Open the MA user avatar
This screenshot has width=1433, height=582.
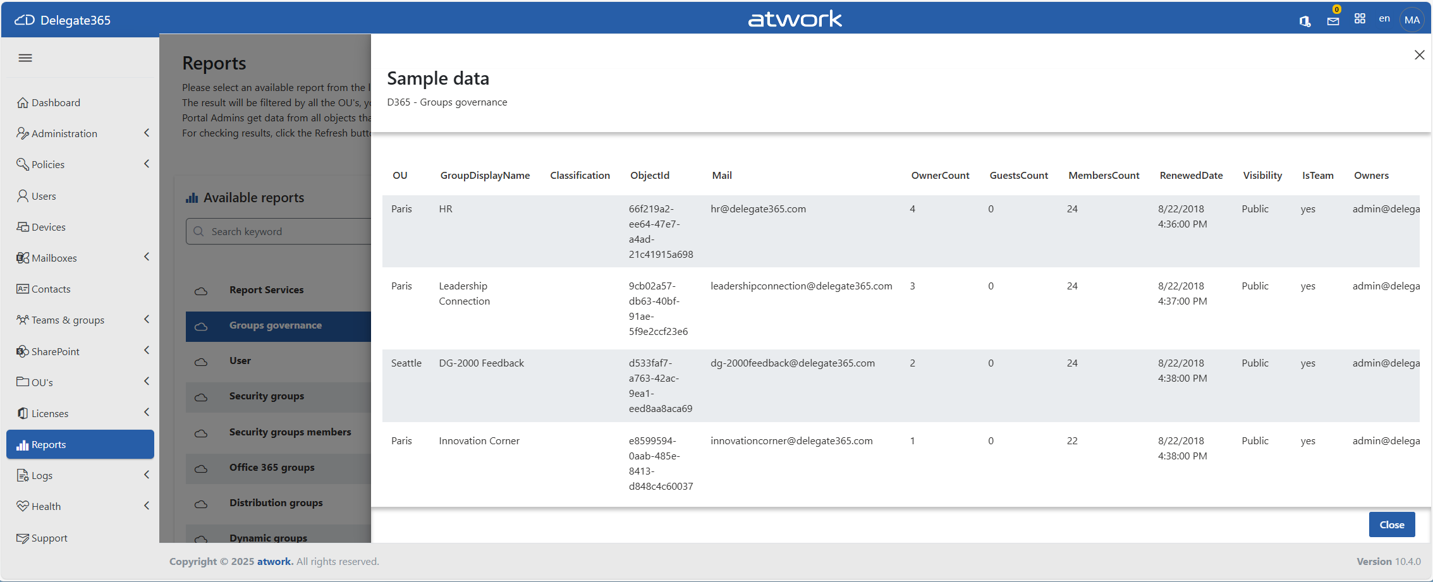point(1412,20)
